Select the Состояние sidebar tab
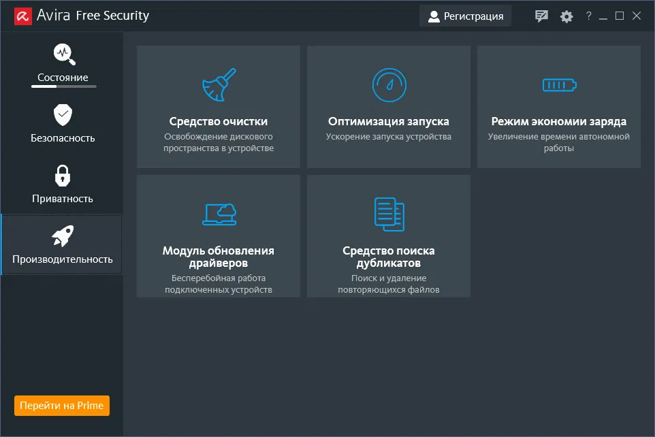 [63, 63]
